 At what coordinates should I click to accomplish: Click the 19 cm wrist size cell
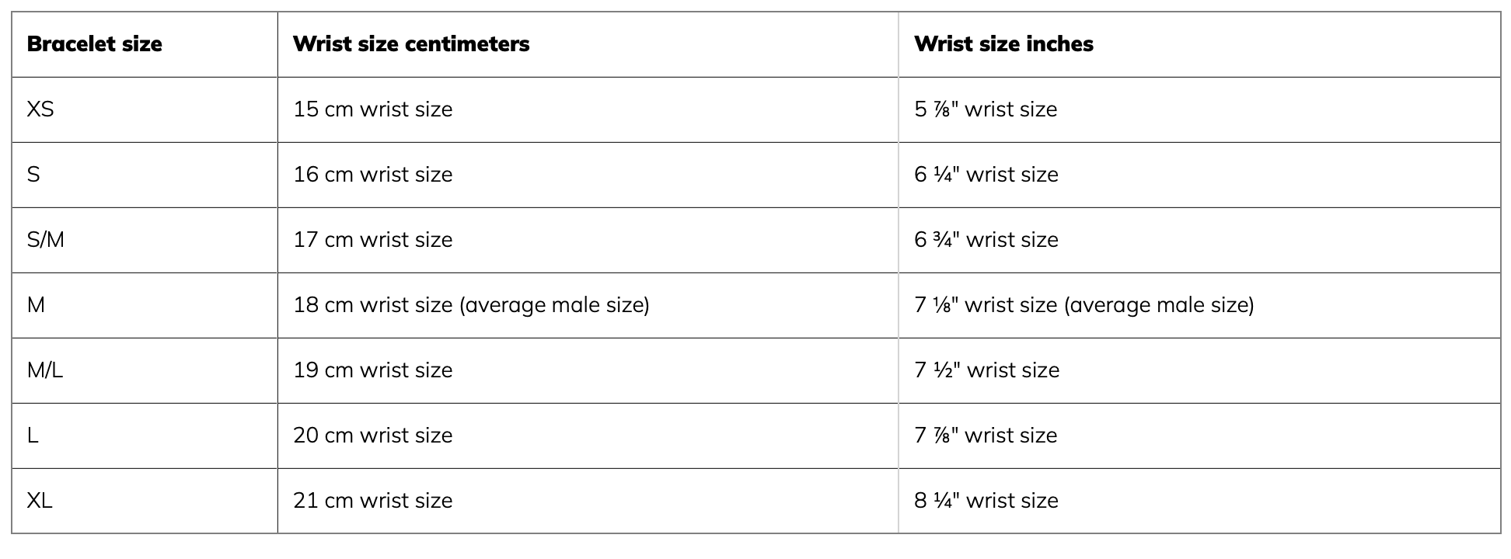click(372, 370)
